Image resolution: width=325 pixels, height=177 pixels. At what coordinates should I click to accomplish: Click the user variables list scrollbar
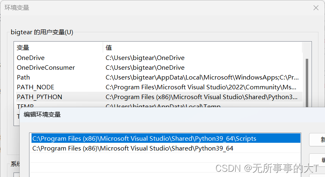pos(307,83)
